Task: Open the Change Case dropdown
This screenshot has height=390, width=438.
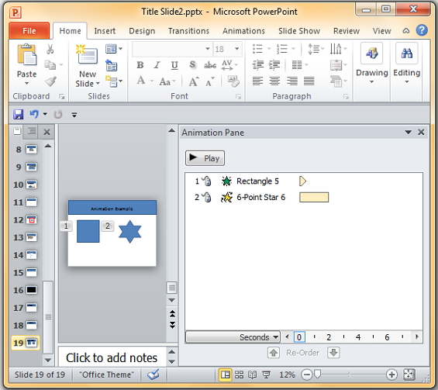Action: tap(167, 81)
